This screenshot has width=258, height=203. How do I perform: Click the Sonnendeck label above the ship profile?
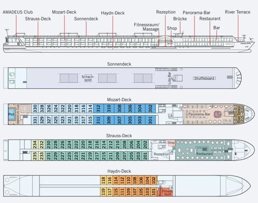click(86, 19)
